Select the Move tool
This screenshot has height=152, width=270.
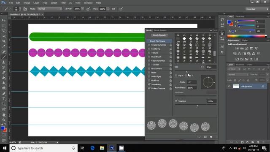pos(4,20)
